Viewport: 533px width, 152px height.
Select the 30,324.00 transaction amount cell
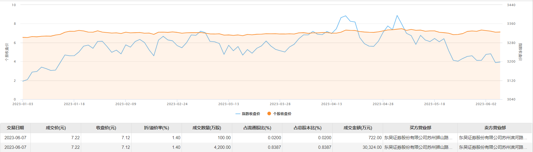[372, 147]
